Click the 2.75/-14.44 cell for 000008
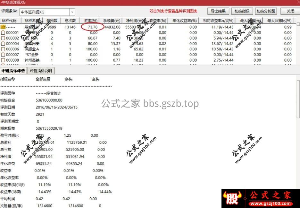The image size is (300, 208). tap(223, 60)
